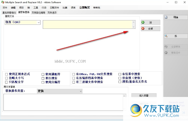Click the 插入变量 button
This screenshot has height=124, width=188.
144,96
